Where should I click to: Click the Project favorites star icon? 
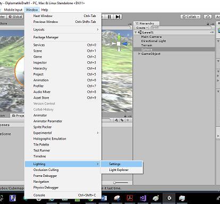(x=128, y=120)
